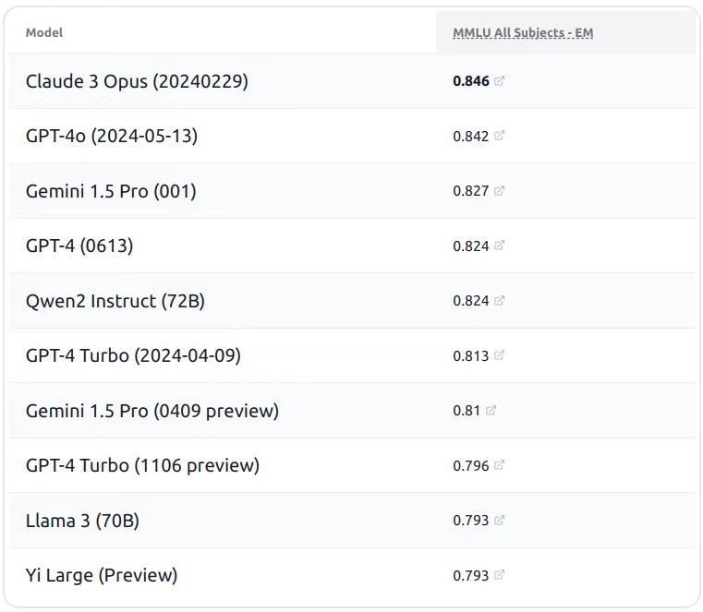703x612 pixels.
Task: Sort by MMLU All Subjects - EM header
Action: coord(523,33)
